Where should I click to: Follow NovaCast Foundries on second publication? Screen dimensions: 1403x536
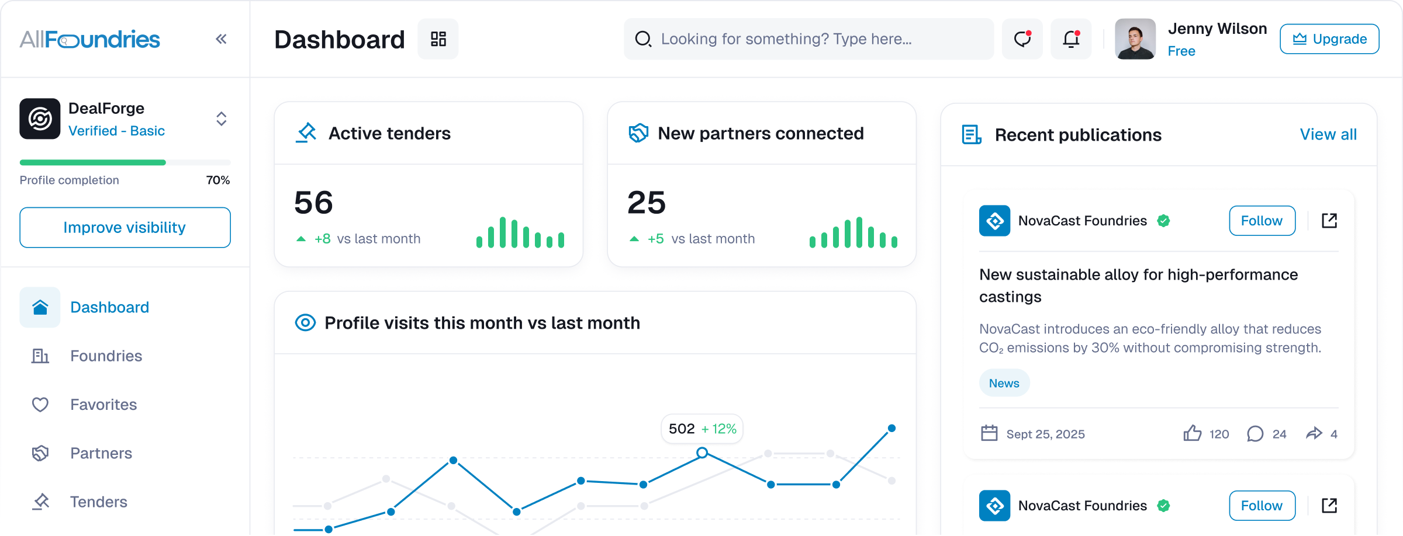1262,506
